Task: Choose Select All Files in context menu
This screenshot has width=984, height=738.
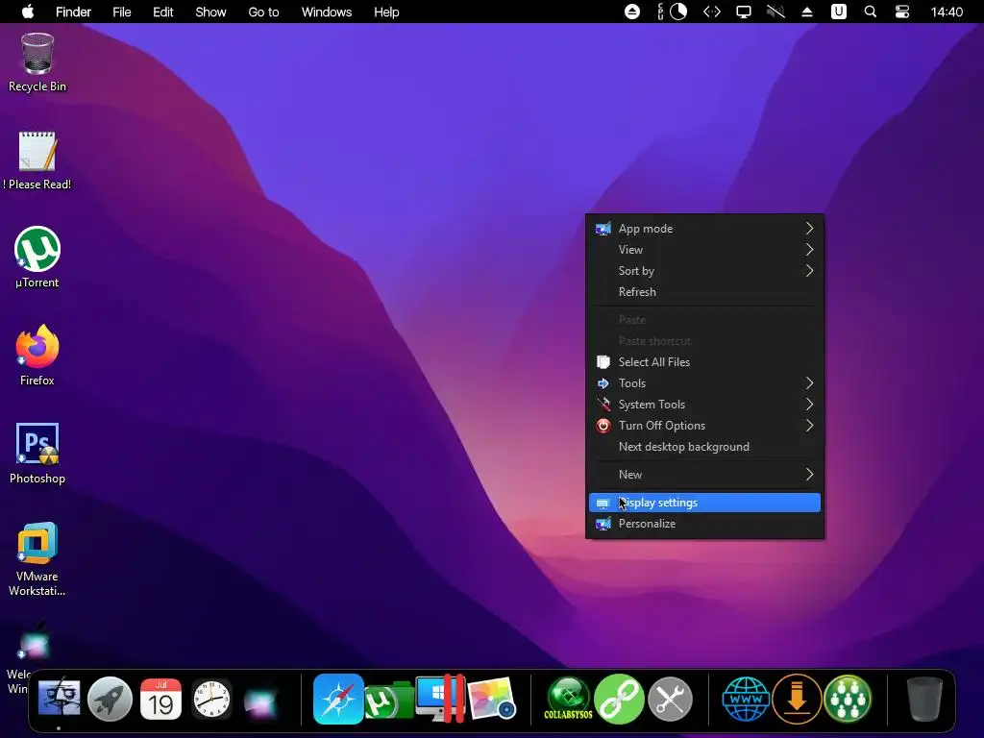Action: point(704,362)
